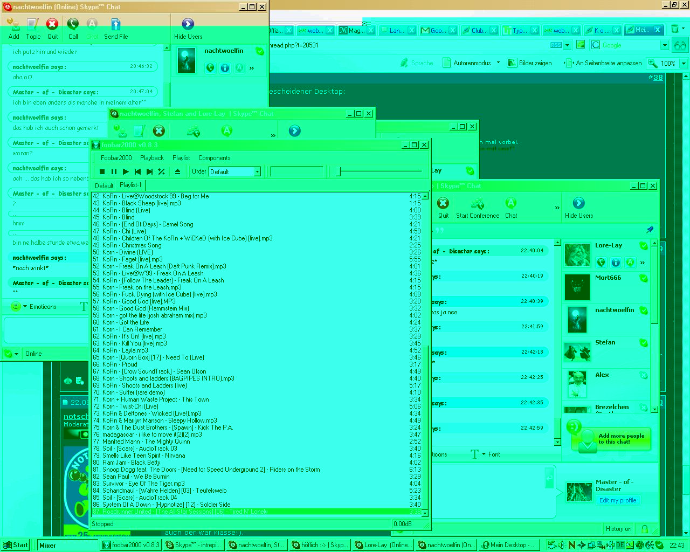Switch to the Default playlist tab
This screenshot has width=690, height=552.
(104, 185)
